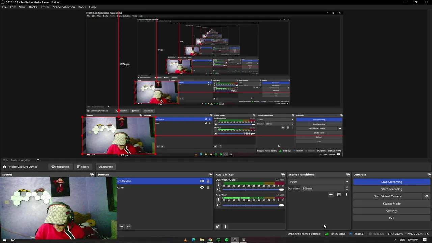The width and height of the screenshot is (432, 243).
Task: Adjust the Mic/Aux volume slider
Action: 253,205
